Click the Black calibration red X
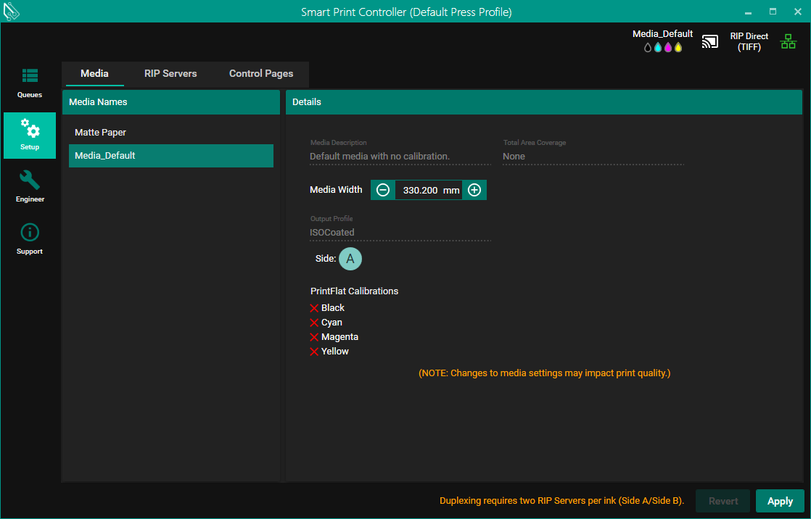The height and width of the screenshot is (519, 811). pos(314,308)
